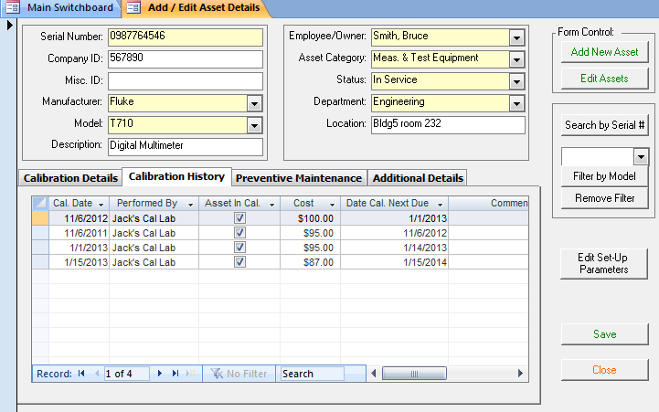Open Asset In Cal. column filter arrow
This screenshot has width=659, height=412.
click(272, 204)
